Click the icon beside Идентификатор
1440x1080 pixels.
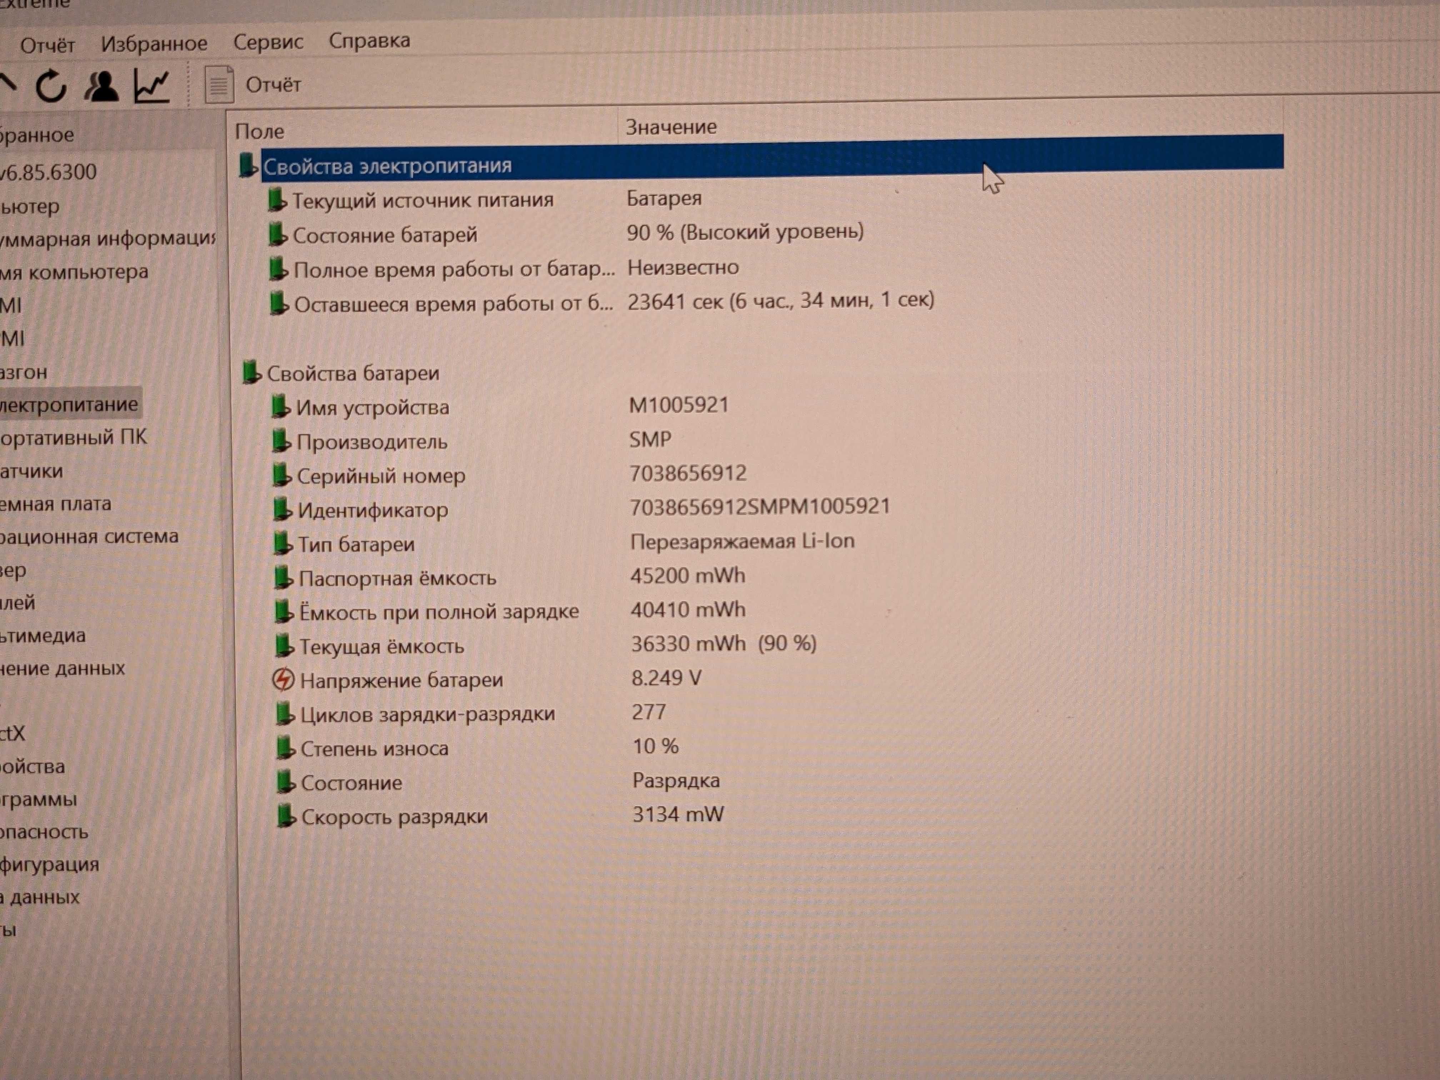pos(282,510)
